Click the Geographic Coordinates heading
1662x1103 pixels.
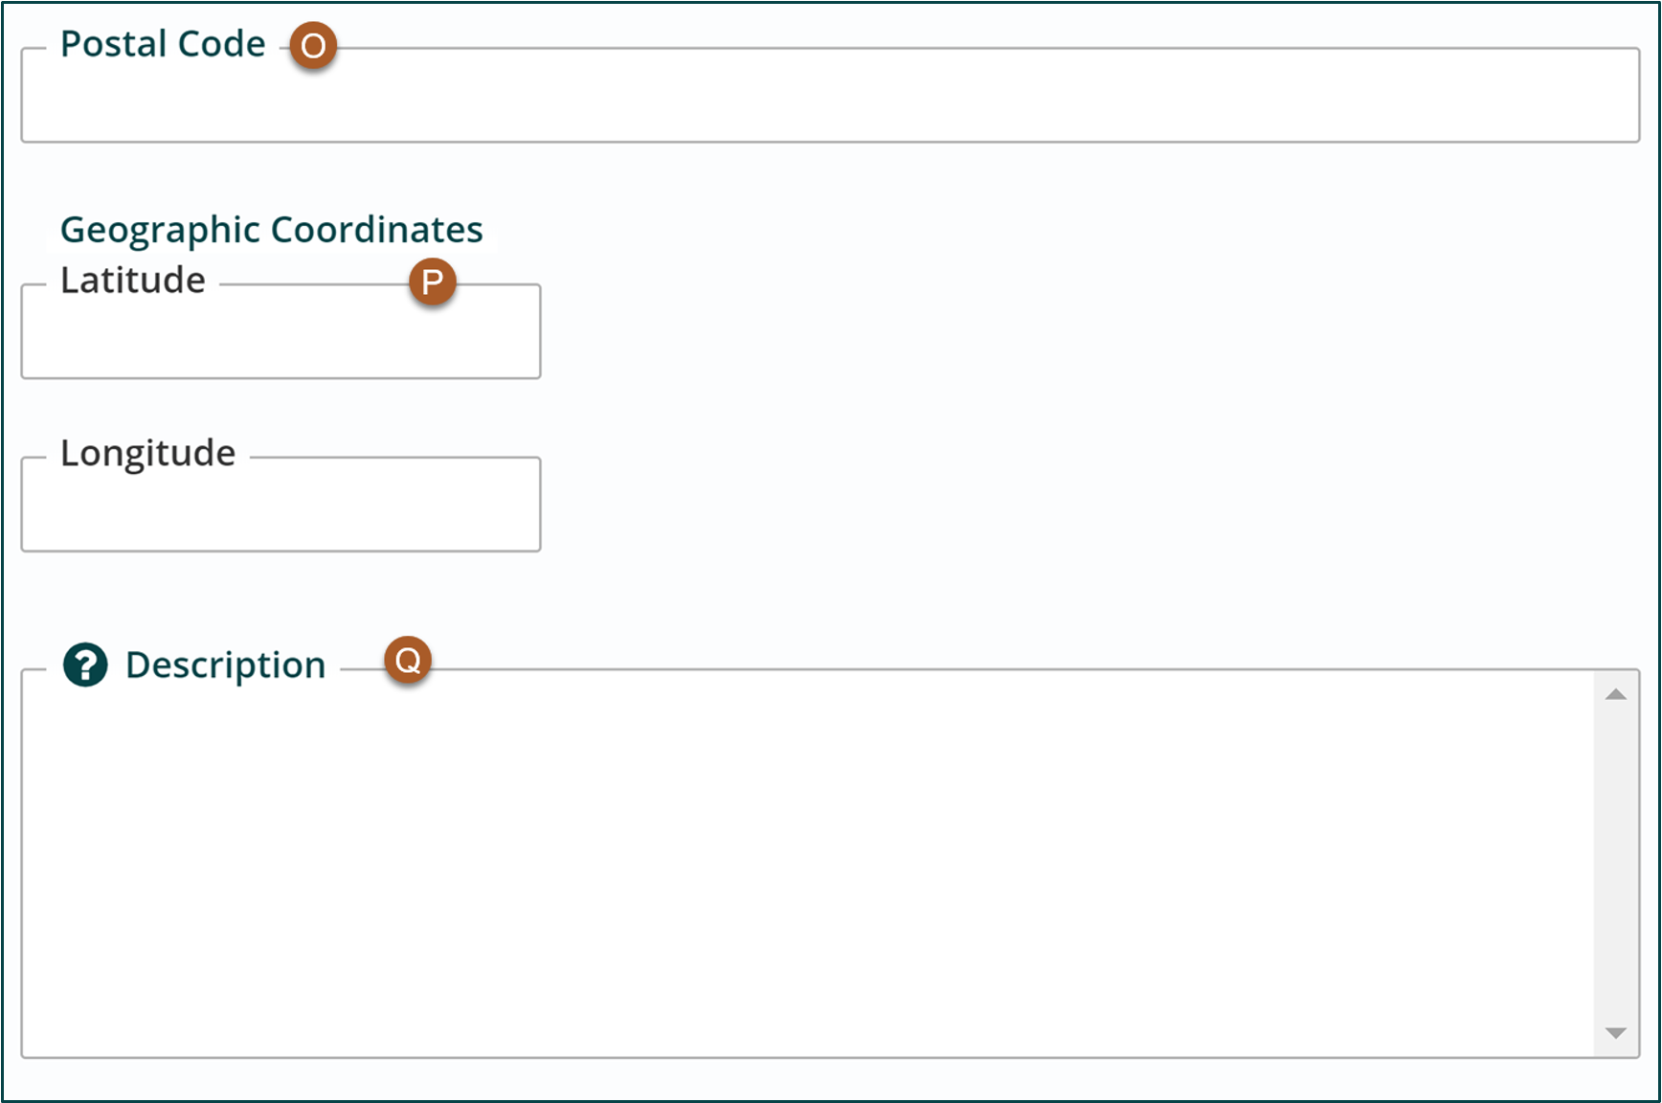(x=272, y=230)
